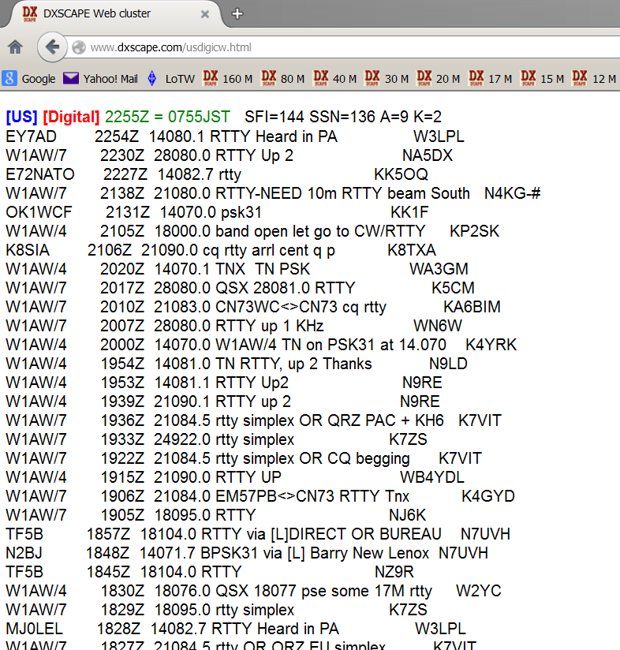Open the Yahoo! Mail bookmark
This screenshot has height=650, width=620.
tap(101, 78)
